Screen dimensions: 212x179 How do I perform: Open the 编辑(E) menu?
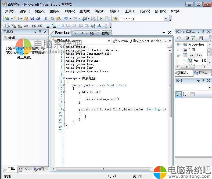coord(25,11)
